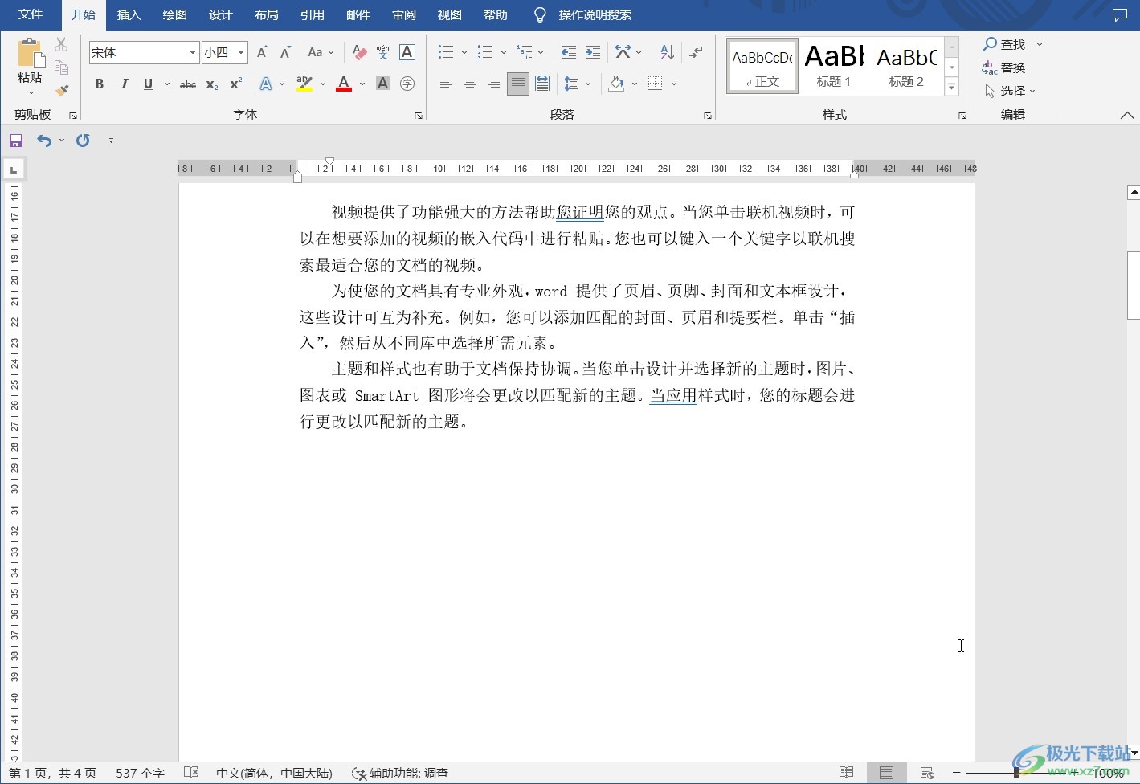
Task: Open the Change Case Aa dropdown
Action: pos(321,52)
